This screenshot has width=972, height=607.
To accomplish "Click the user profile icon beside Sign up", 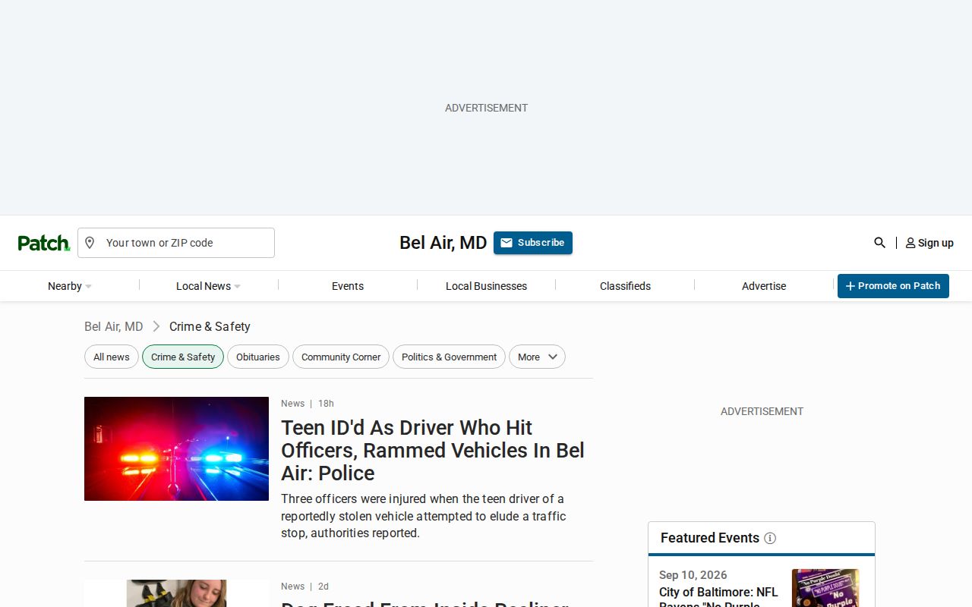I will (x=910, y=243).
